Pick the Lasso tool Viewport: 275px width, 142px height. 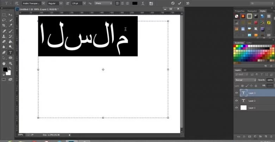click(x=4, y=20)
